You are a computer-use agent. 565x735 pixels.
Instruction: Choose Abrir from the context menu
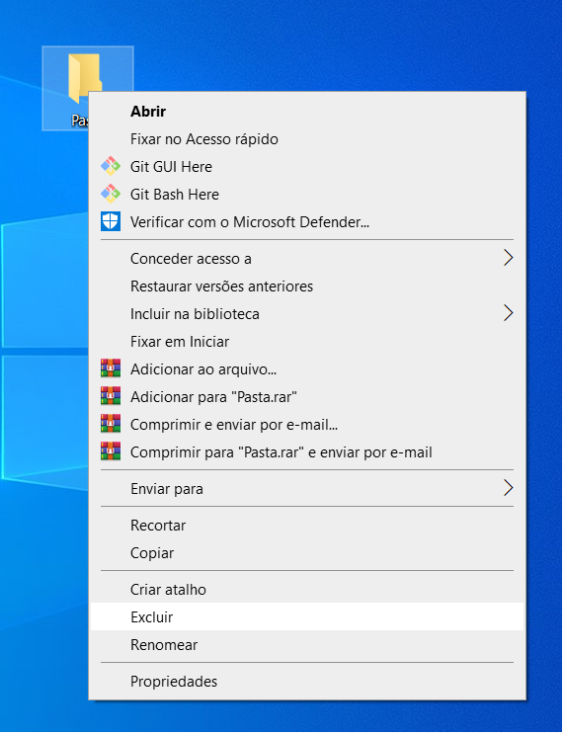[307, 112]
